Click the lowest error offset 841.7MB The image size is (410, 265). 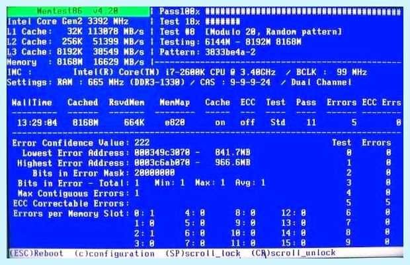click(x=233, y=152)
